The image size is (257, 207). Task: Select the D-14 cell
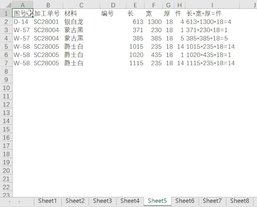point(21,22)
